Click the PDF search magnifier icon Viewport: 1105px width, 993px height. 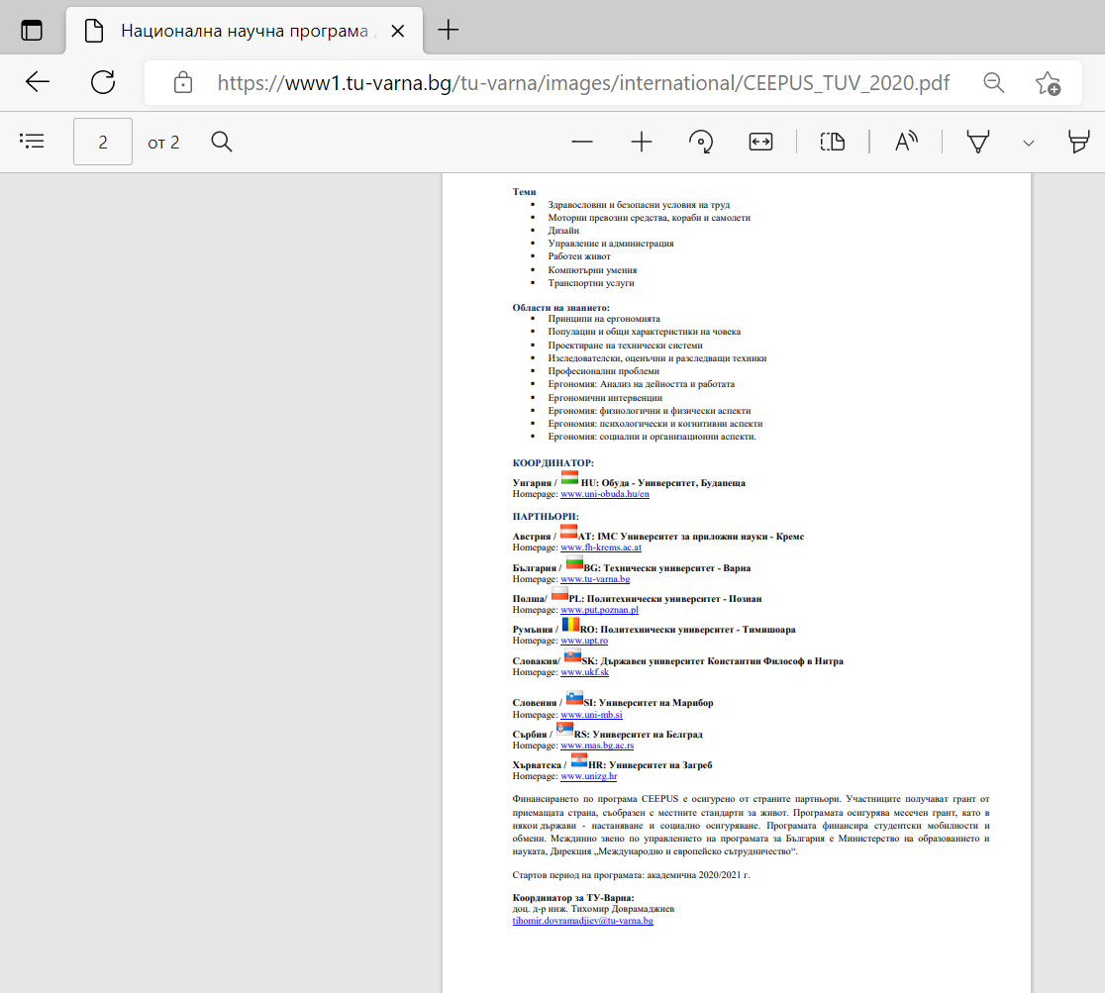[x=222, y=142]
